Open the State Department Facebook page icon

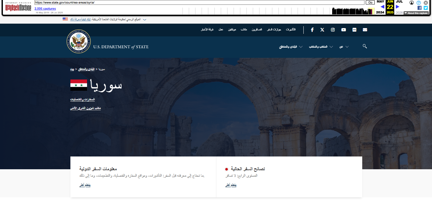click(x=312, y=30)
